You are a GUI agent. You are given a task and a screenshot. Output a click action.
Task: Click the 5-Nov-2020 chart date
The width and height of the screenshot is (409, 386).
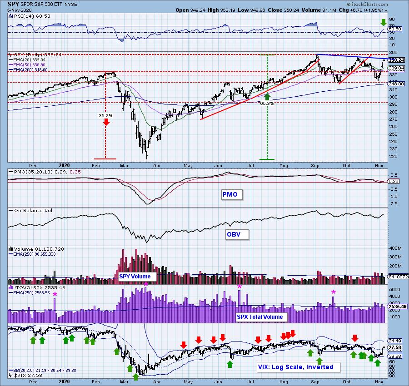point(19,10)
